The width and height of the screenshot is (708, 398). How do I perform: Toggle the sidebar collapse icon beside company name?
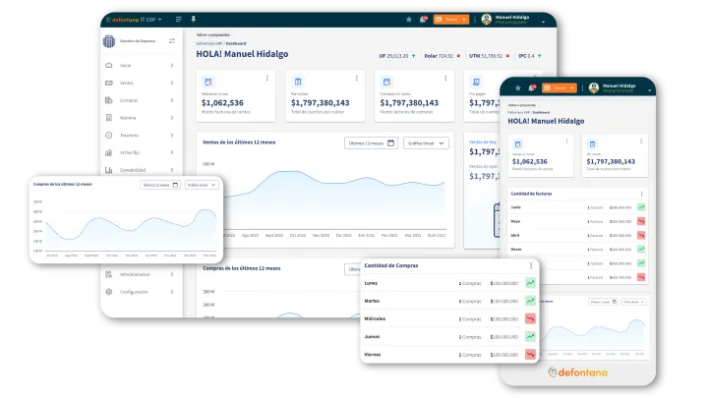(171, 41)
